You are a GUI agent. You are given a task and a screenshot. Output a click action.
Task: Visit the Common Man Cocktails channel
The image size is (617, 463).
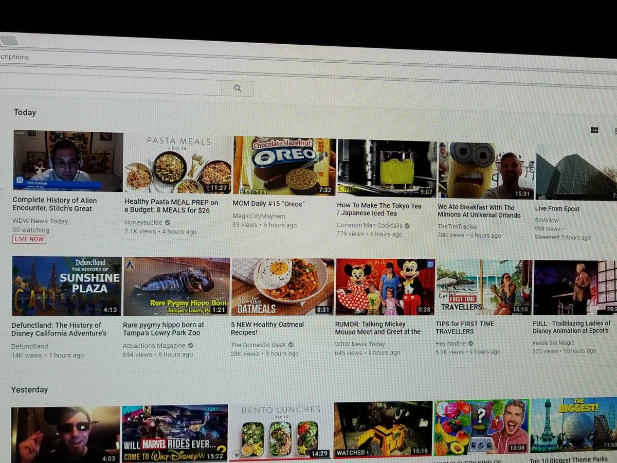coord(370,225)
